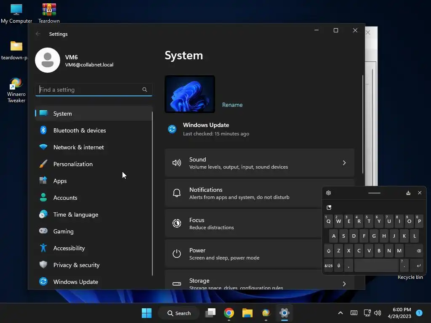Open Privacy & security settings

pos(93,265)
